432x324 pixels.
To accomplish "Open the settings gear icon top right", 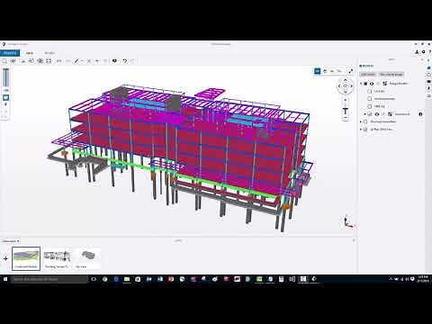I will (x=423, y=52).
